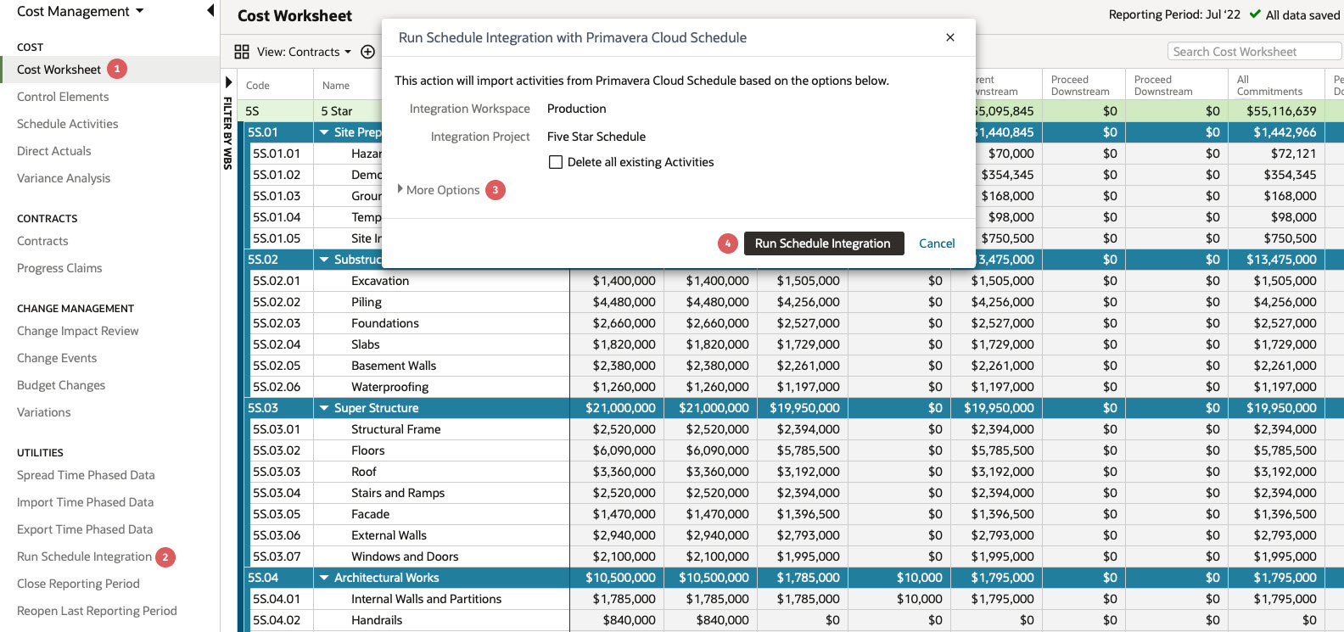Select the Structural Frame row name
The width and height of the screenshot is (1344, 632).
(x=396, y=429)
